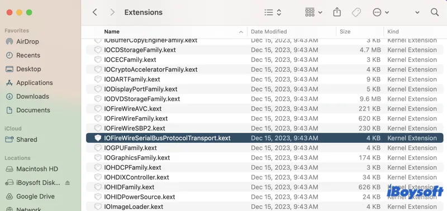The width and height of the screenshot is (447, 211).
Task: Open the list view switcher
Action: point(273,12)
